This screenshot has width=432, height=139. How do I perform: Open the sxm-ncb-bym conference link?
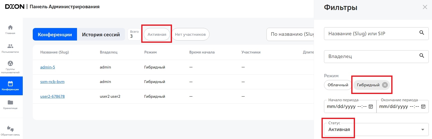[52, 82]
